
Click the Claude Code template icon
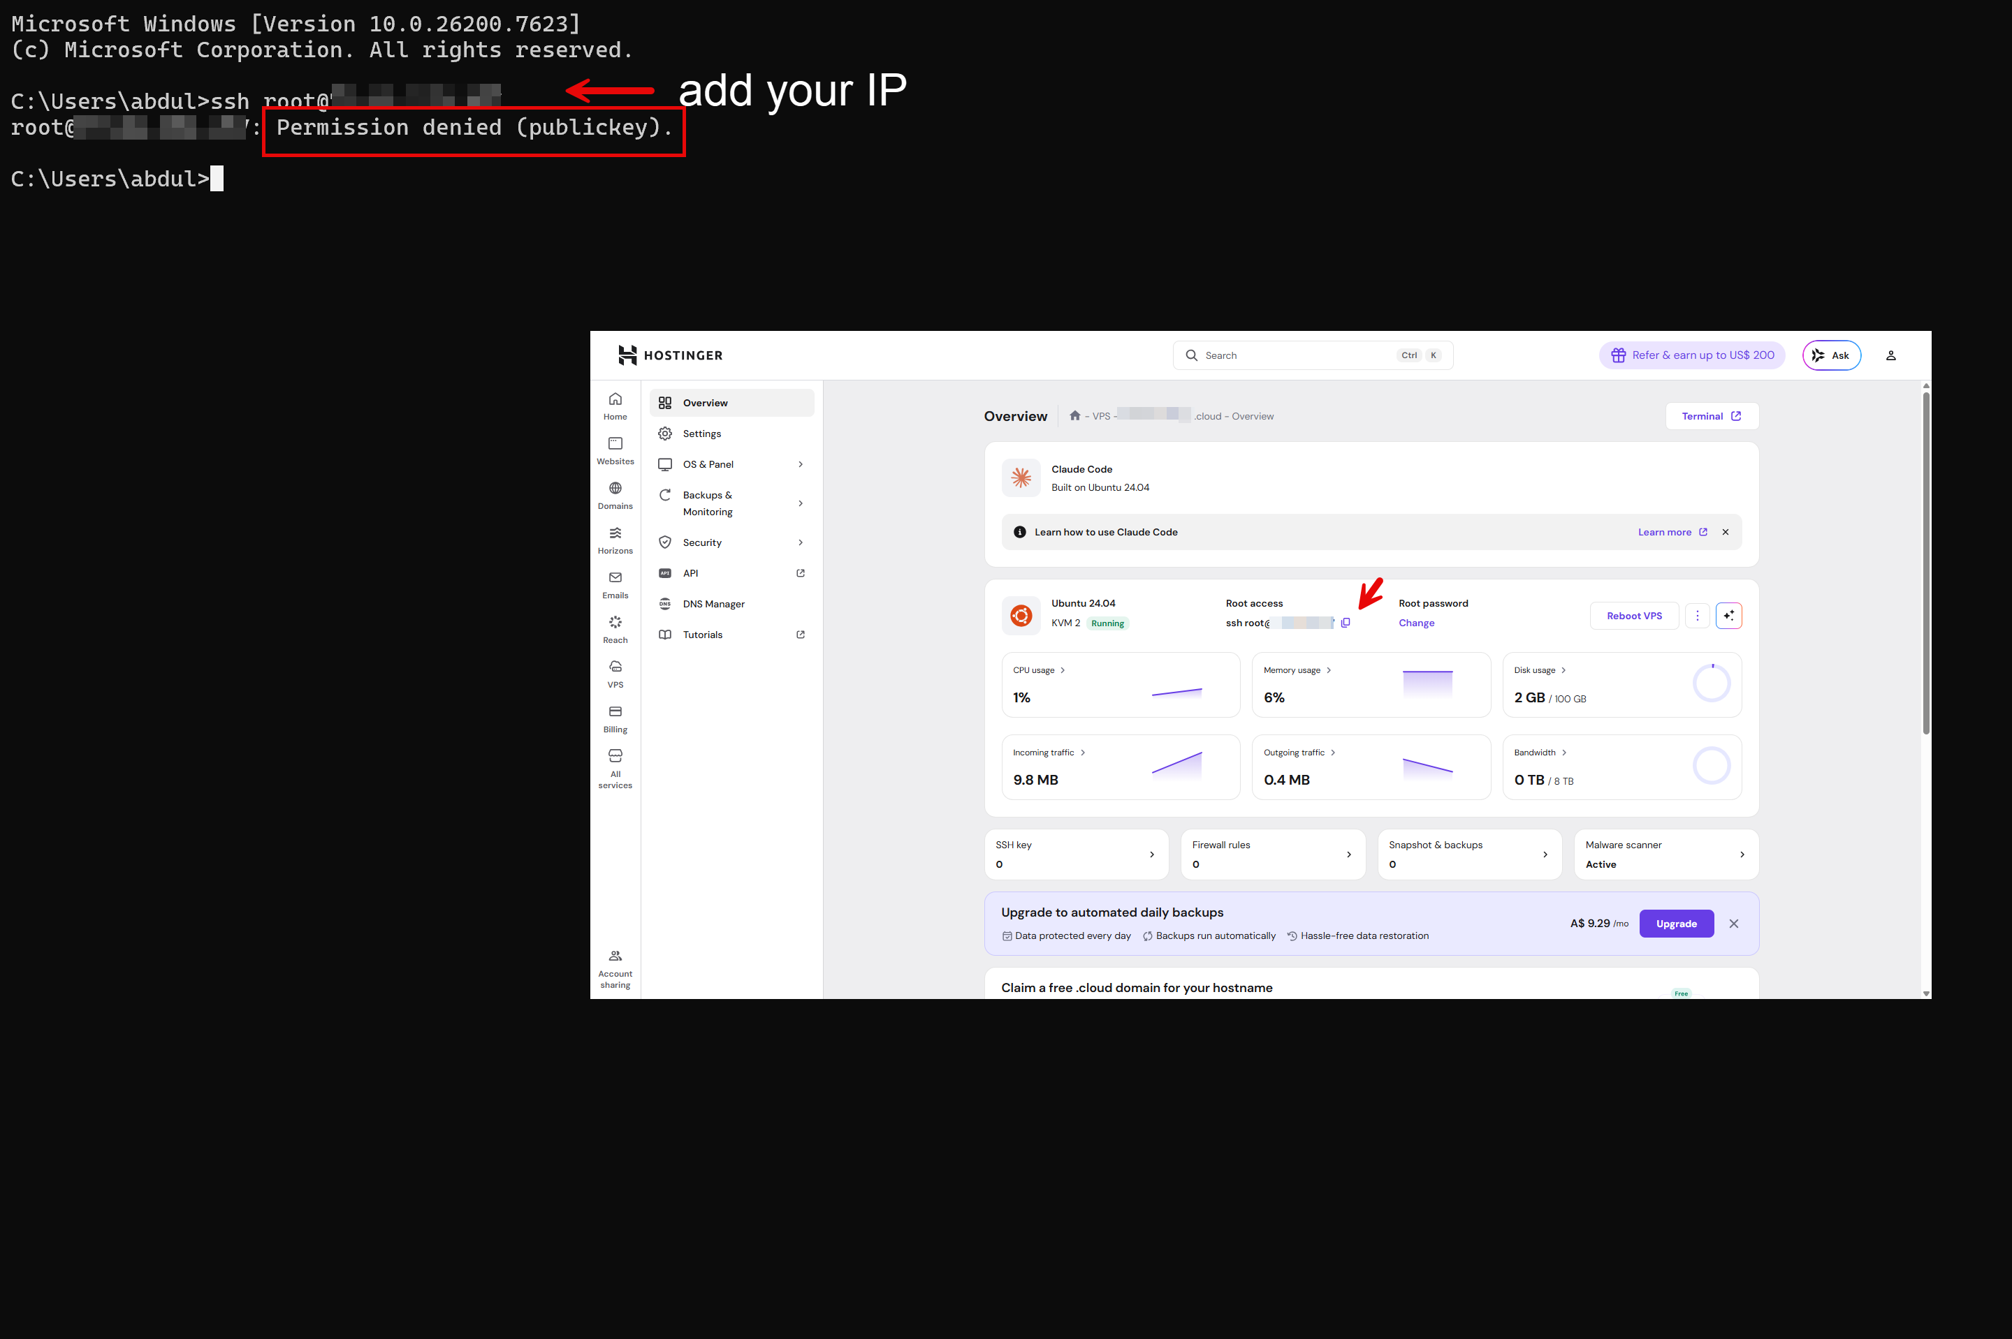pyautogui.click(x=1021, y=478)
